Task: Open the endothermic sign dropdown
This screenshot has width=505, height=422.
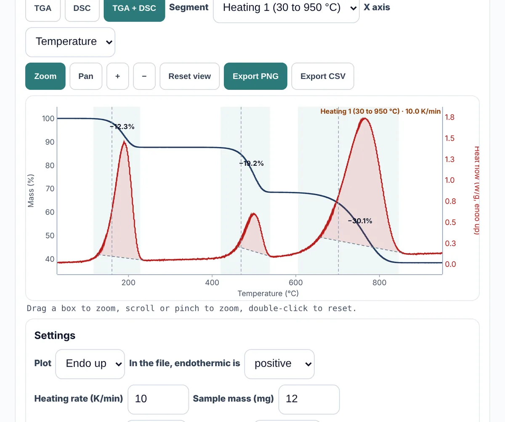Action: coord(279,364)
